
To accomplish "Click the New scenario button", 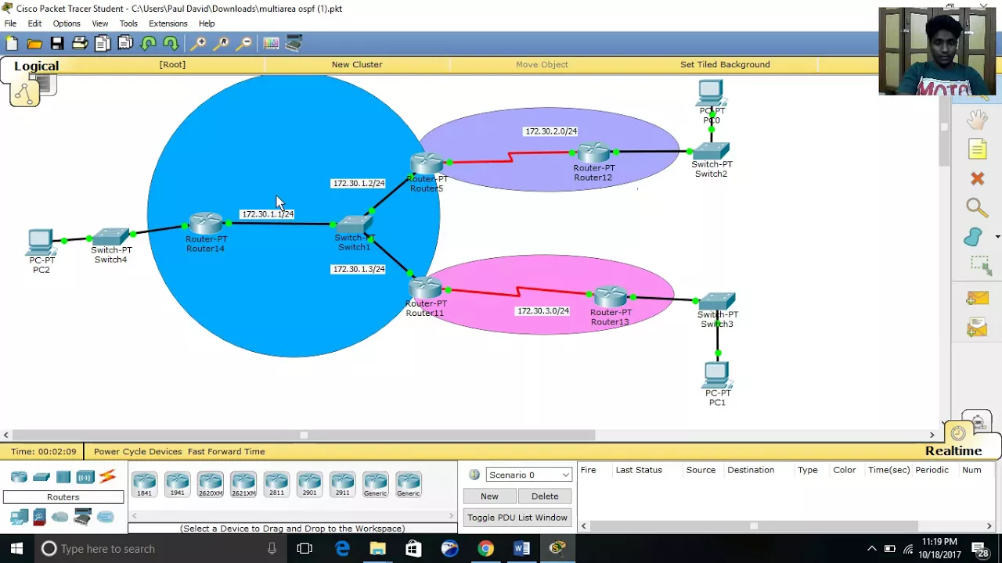I will (x=489, y=496).
